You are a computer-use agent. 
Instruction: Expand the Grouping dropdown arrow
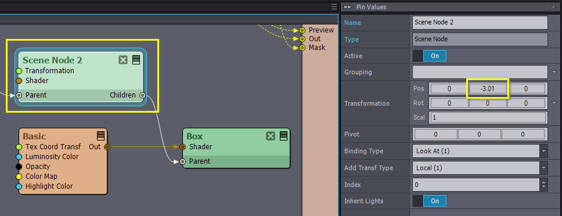(554, 72)
